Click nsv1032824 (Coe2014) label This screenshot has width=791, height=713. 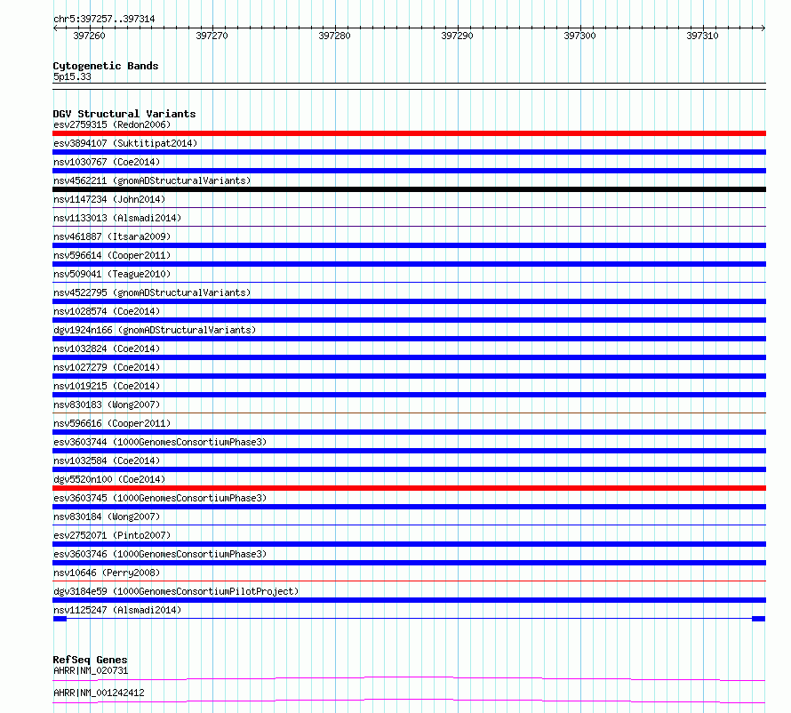107,348
